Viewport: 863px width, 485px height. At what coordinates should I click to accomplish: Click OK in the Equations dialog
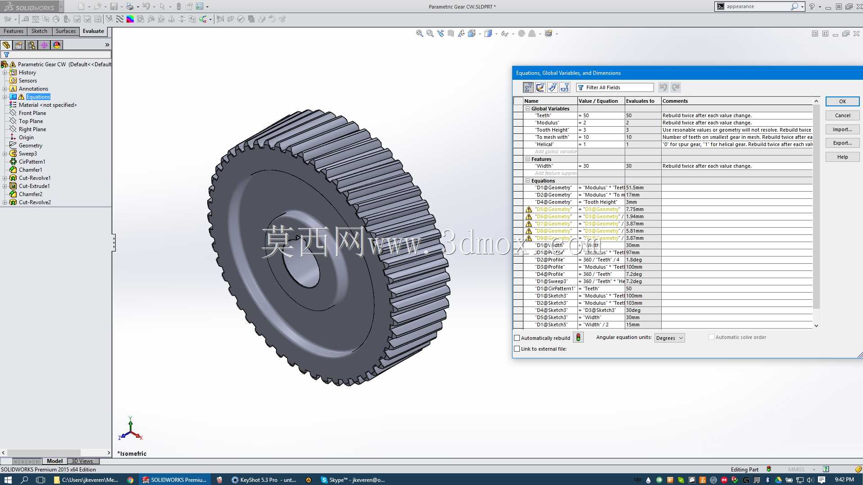(x=842, y=101)
